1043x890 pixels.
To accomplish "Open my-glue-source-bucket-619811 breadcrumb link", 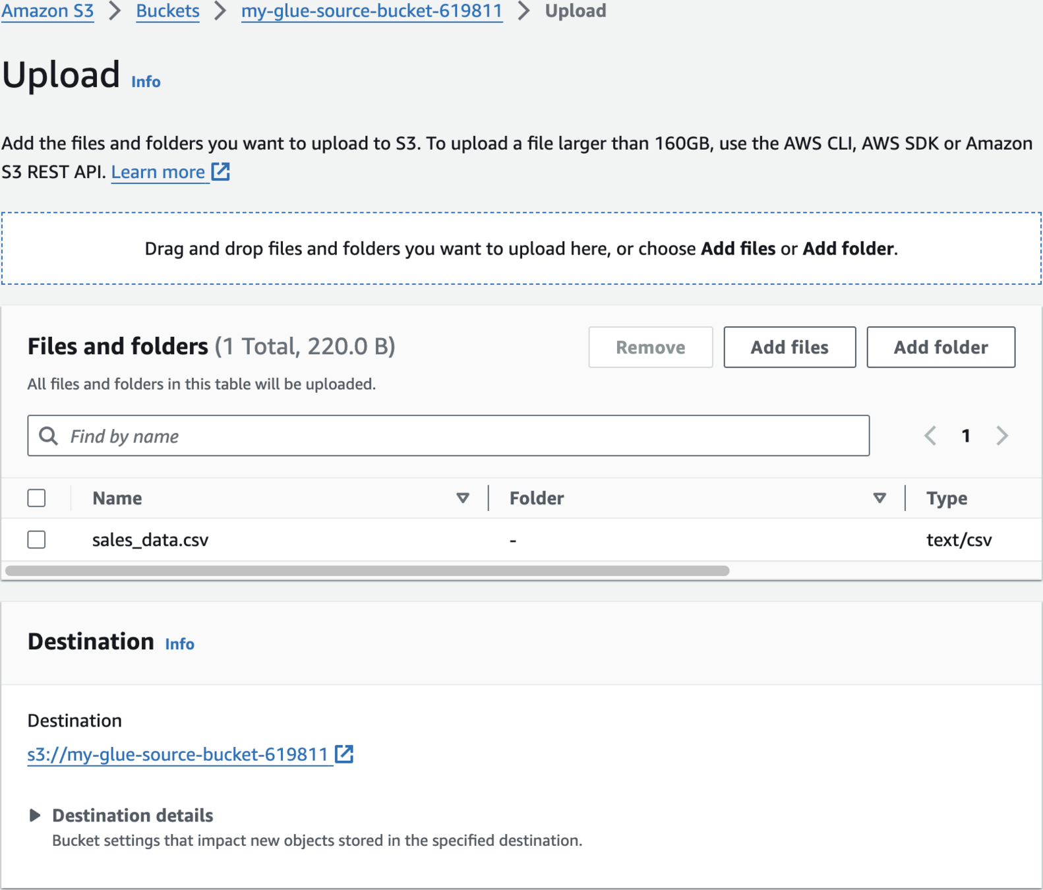I will 372,11.
